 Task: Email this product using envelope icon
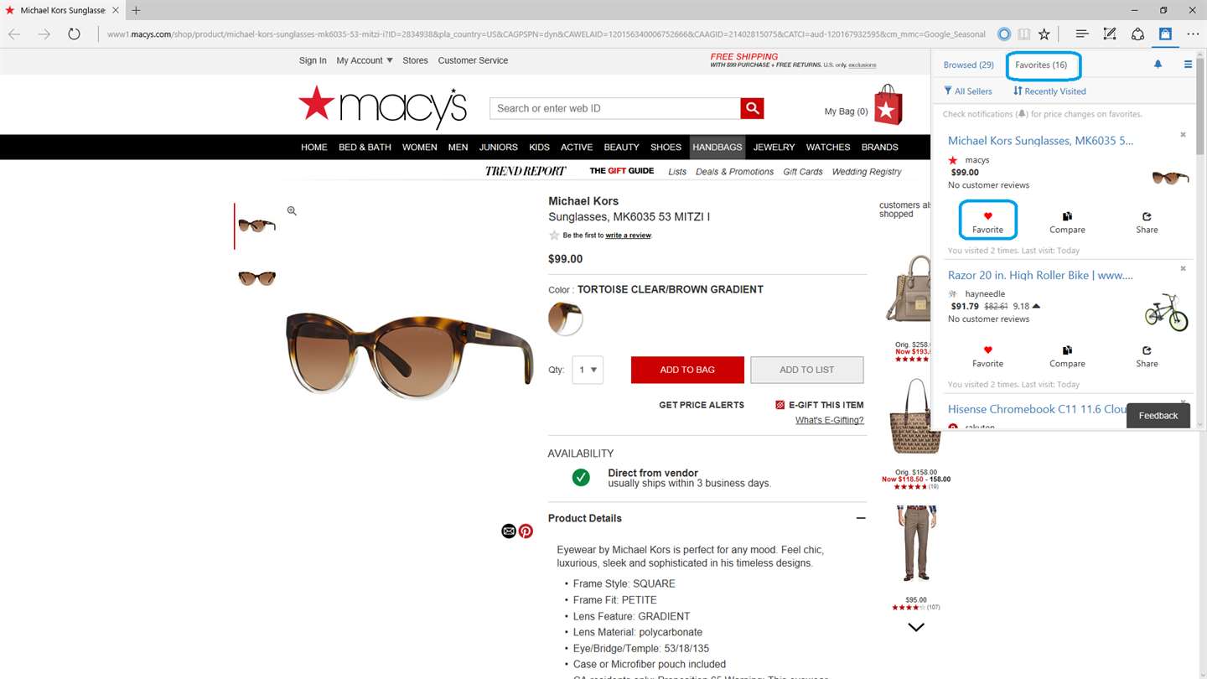click(x=509, y=531)
